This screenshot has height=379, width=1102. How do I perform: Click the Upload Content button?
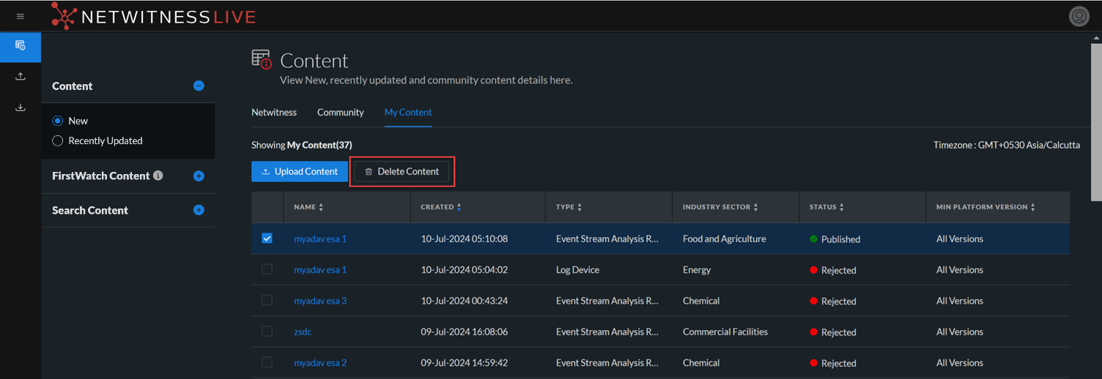coord(299,171)
